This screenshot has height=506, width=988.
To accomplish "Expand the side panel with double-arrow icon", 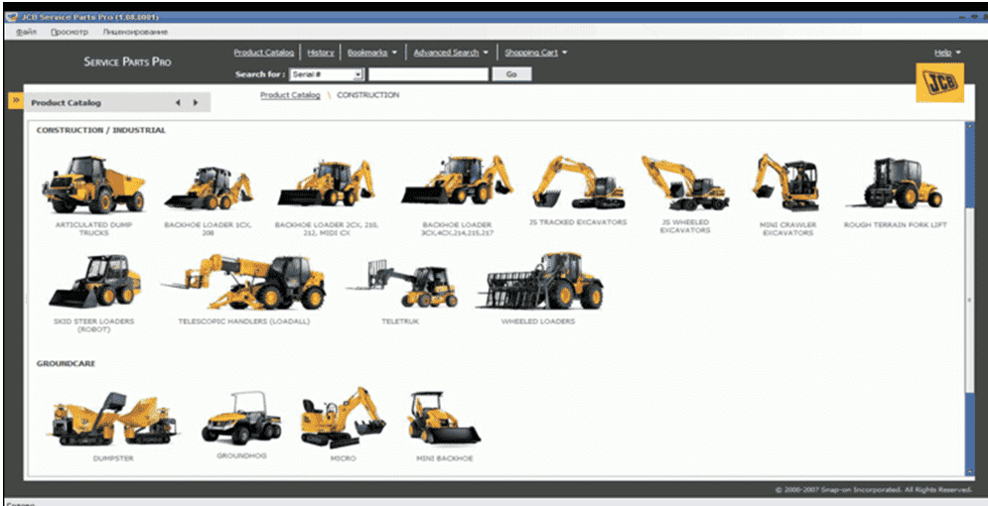I will tap(16, 100).
